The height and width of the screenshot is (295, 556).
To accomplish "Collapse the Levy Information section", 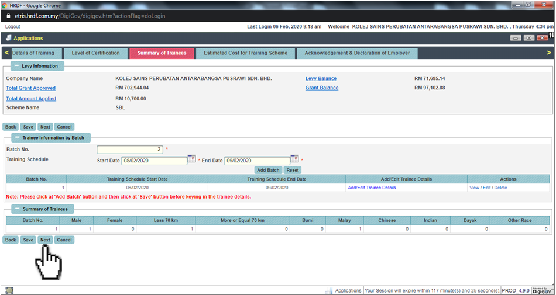I will 17,66.
